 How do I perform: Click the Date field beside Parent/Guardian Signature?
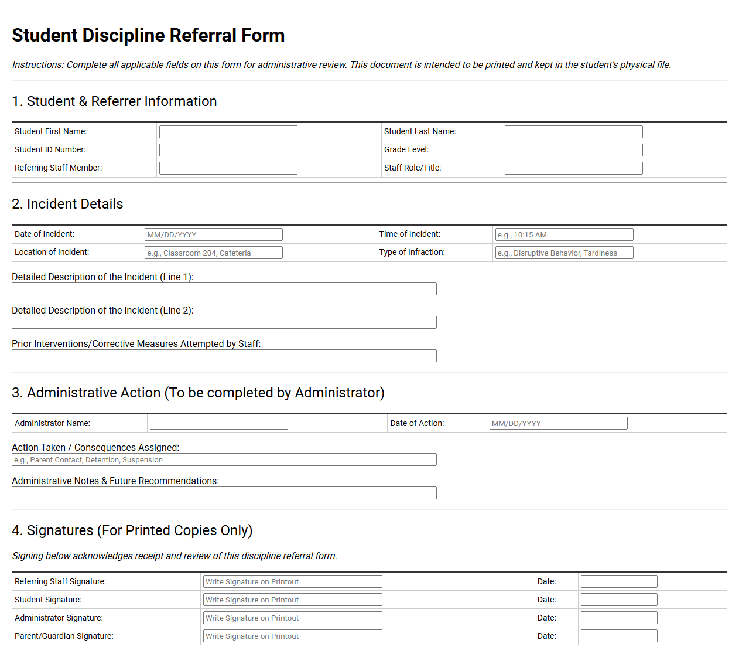[619, 636]
